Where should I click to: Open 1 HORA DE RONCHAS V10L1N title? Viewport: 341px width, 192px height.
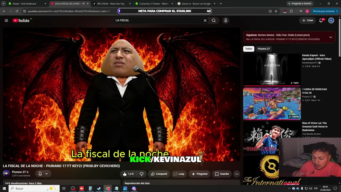point(314,91)
